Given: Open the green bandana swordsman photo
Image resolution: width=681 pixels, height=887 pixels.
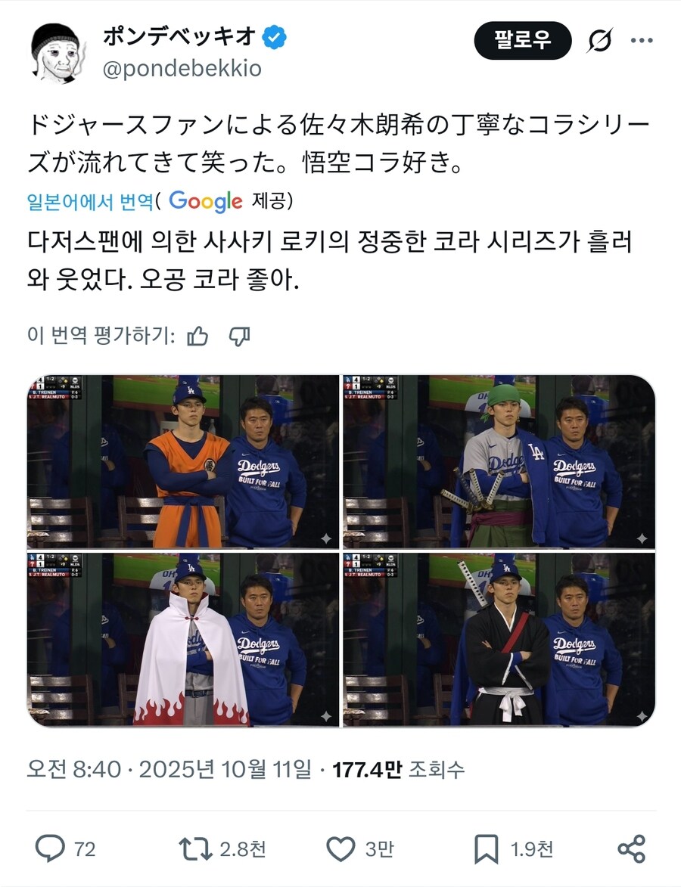Looking at the screenshot, I should (499, 461).
